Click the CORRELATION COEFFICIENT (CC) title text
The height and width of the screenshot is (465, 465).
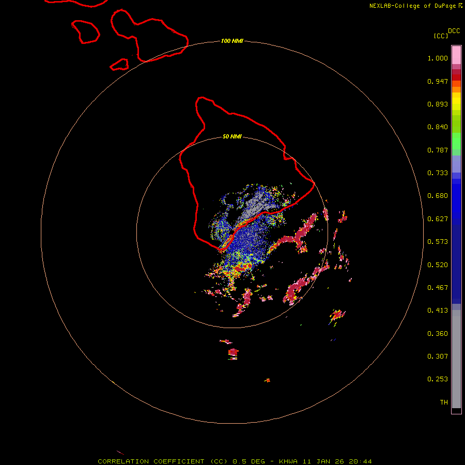point(163,461)
